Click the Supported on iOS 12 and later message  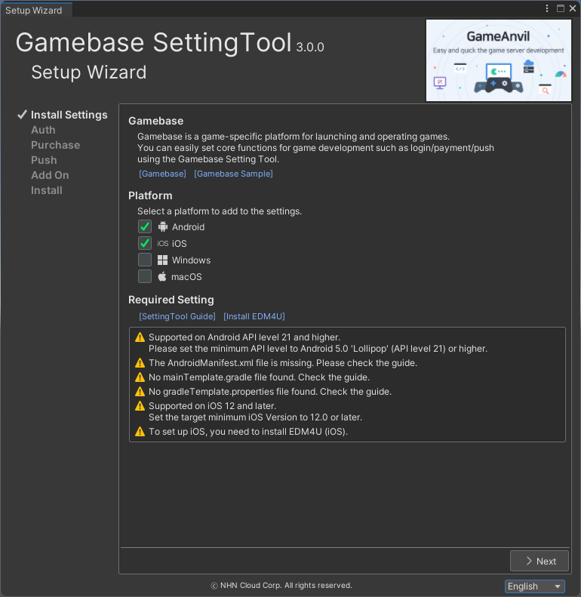[x=255, y=411]
